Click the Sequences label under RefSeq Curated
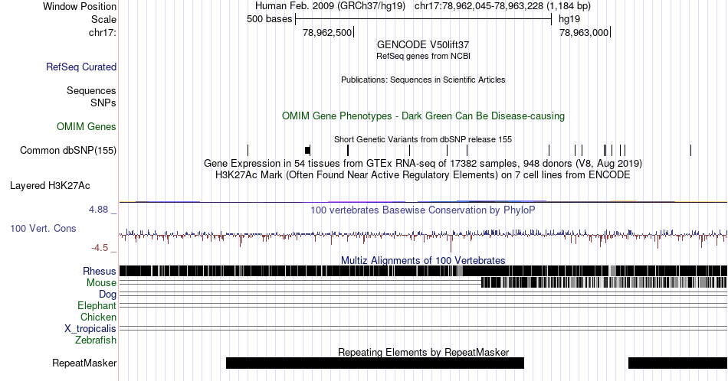 91,90
